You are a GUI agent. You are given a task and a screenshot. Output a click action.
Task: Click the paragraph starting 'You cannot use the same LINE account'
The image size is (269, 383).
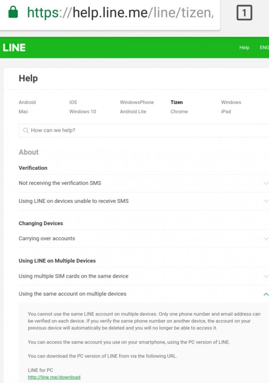tap(144, 321)
